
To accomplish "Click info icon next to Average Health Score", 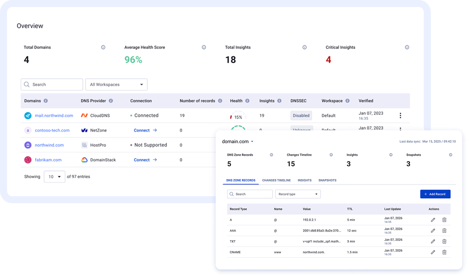I will (204, 48).
